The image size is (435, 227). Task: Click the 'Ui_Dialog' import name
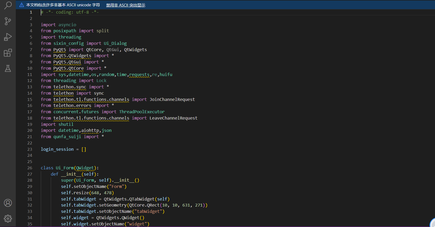[115, 43]
